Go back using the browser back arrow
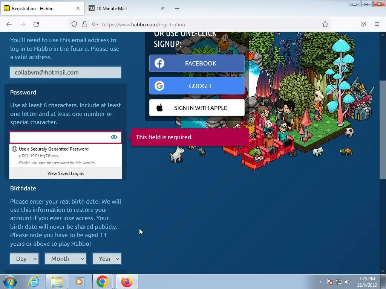This screenshot has height=289, width=386. point(9,24)
